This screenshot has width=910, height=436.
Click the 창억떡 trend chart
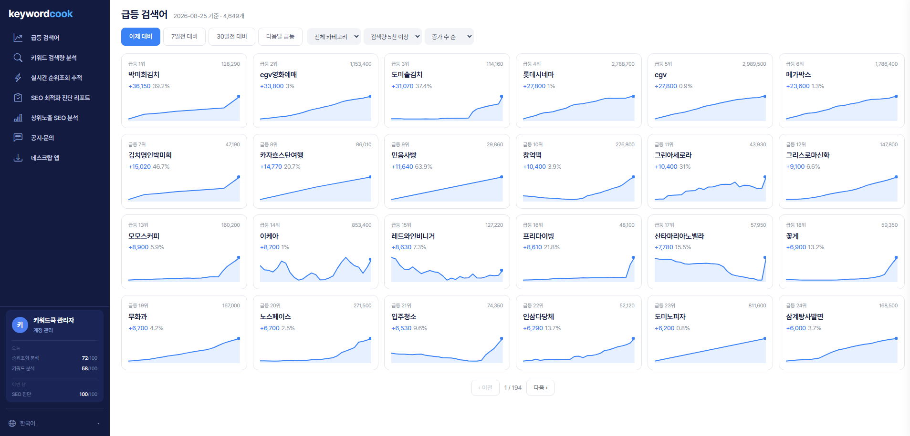coord(579,188)
